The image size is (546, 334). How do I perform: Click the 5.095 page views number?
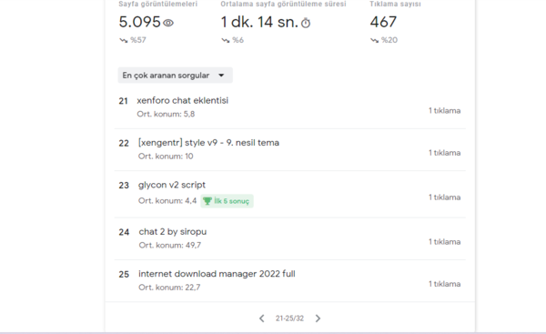point(139,22)
